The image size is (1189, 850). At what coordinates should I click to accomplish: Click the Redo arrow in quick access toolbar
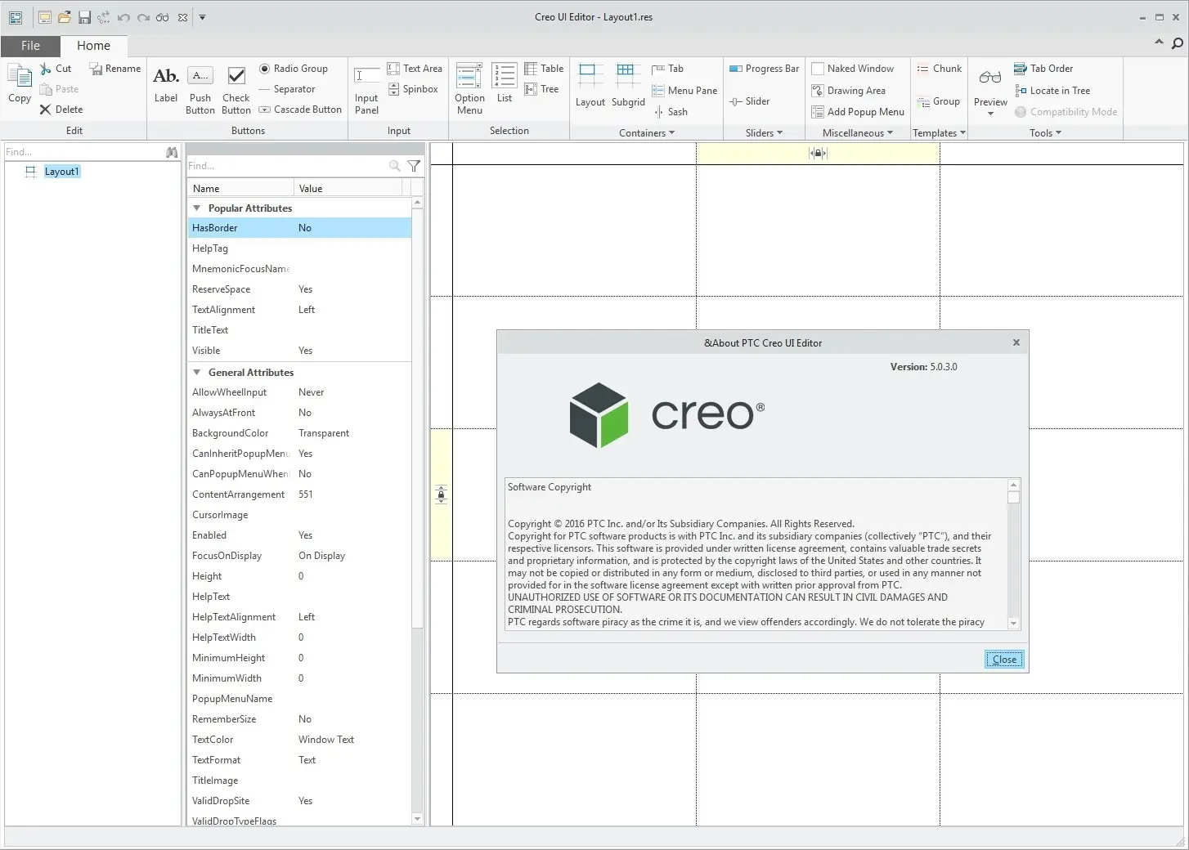click(143, 17)
